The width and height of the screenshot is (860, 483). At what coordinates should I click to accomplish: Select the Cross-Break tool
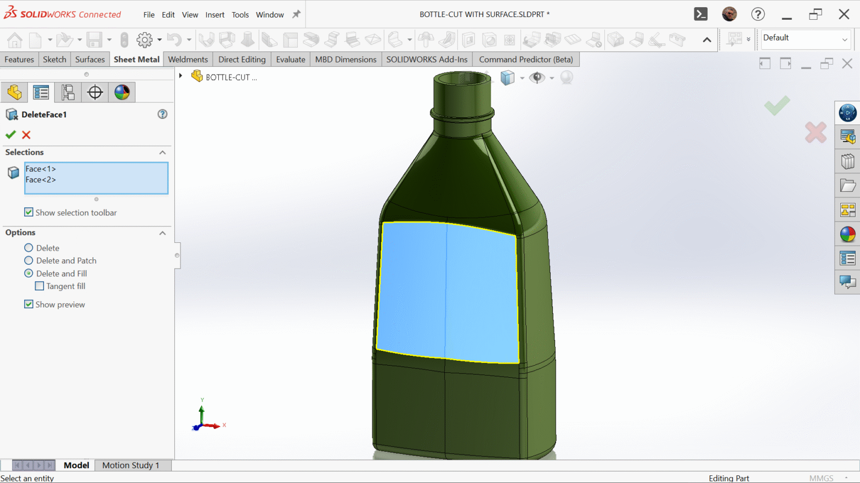(373, 39)
